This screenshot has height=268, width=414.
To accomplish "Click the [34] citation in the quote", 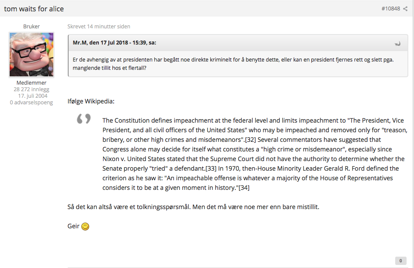I will point(244,188).
